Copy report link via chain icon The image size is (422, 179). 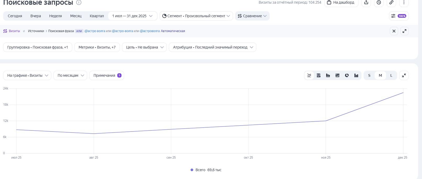point(391,2)
